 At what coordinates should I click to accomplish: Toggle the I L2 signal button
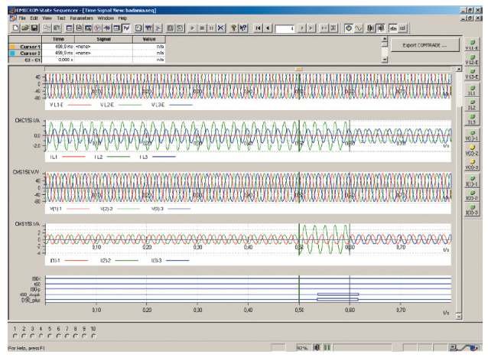(472, 105)
